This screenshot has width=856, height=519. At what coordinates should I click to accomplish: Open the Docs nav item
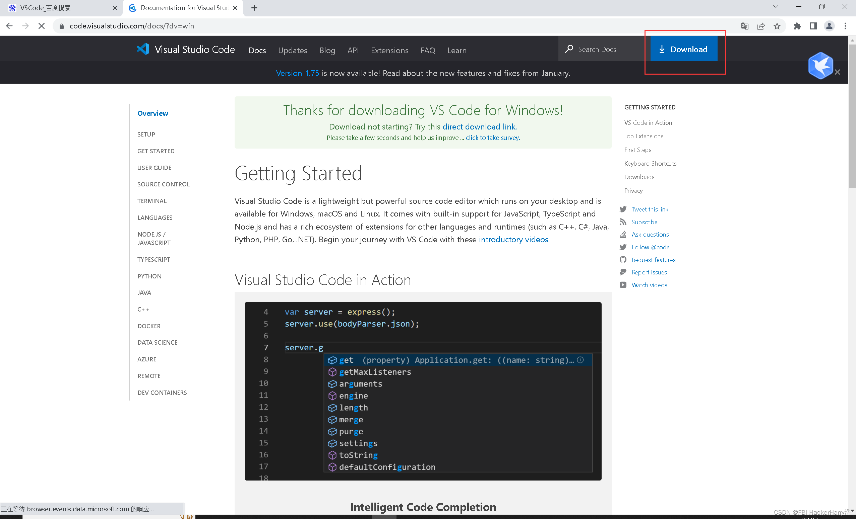pos(257,50)
